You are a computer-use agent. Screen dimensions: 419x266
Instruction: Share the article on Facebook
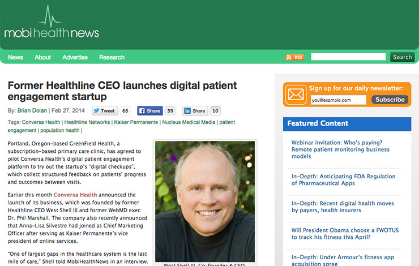click(x=150, y=111)
